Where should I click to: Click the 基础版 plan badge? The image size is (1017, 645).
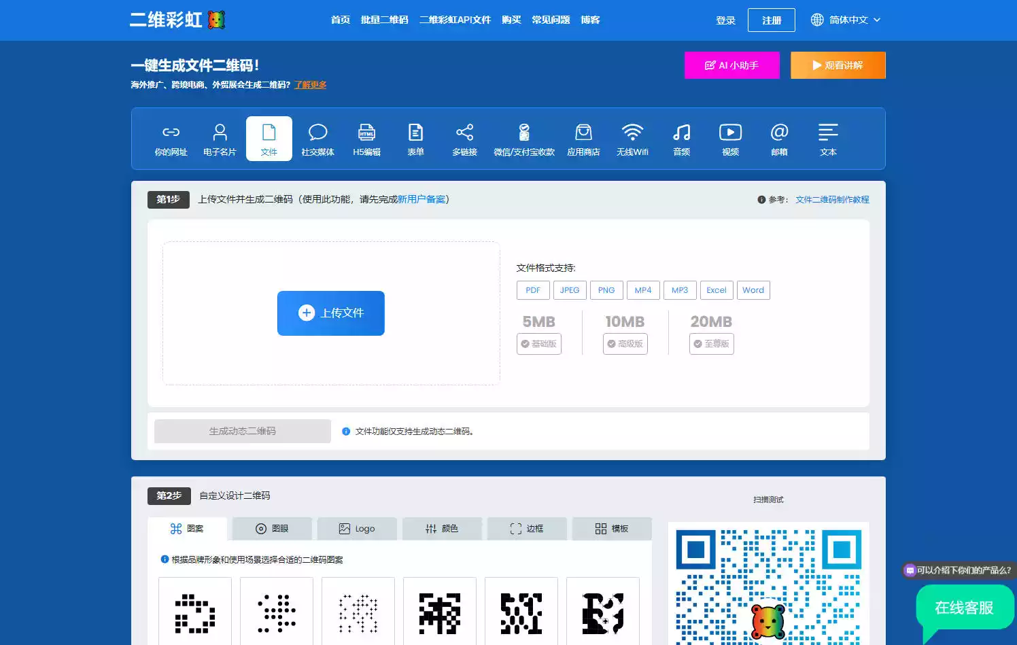(539, 344)
